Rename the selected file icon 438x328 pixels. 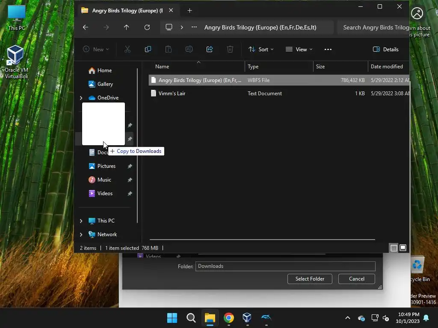[x=189, y=50]
